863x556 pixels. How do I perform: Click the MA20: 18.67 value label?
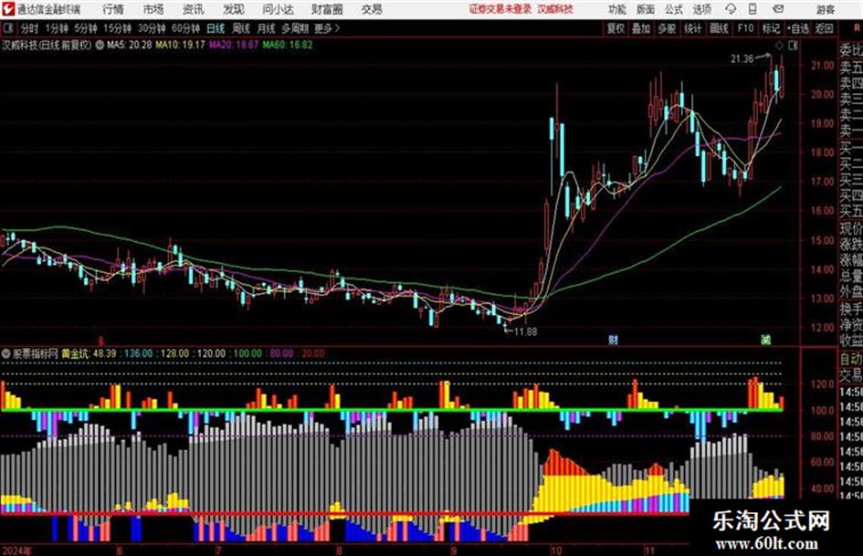click(x=234, y=45)
